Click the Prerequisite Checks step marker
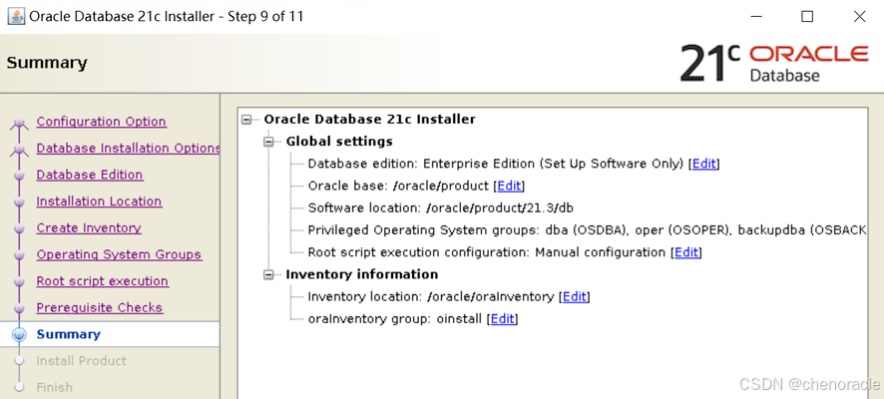884x399 pixels. pos(19,308)
